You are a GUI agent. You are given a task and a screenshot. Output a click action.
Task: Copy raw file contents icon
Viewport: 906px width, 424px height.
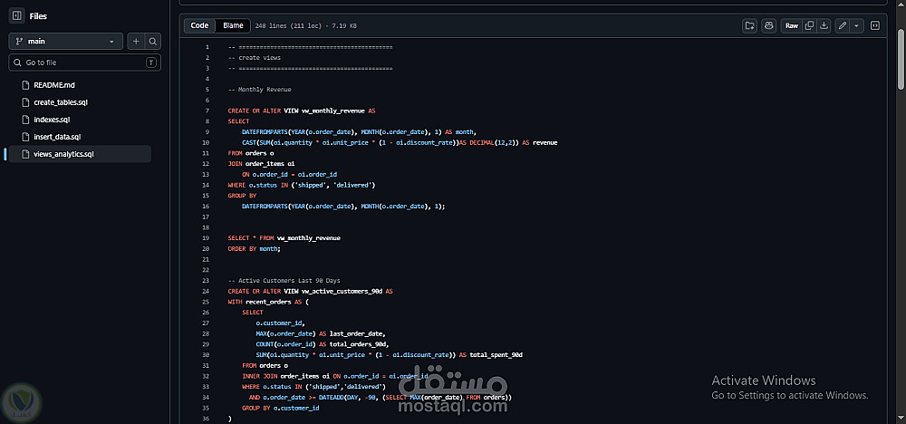click(x=809, y=25)
